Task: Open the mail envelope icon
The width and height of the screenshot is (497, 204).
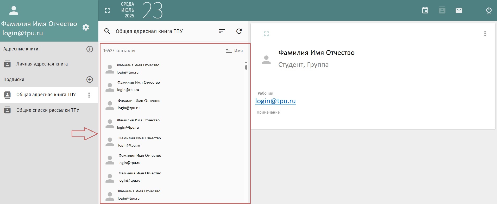Action: click(459, 10)
